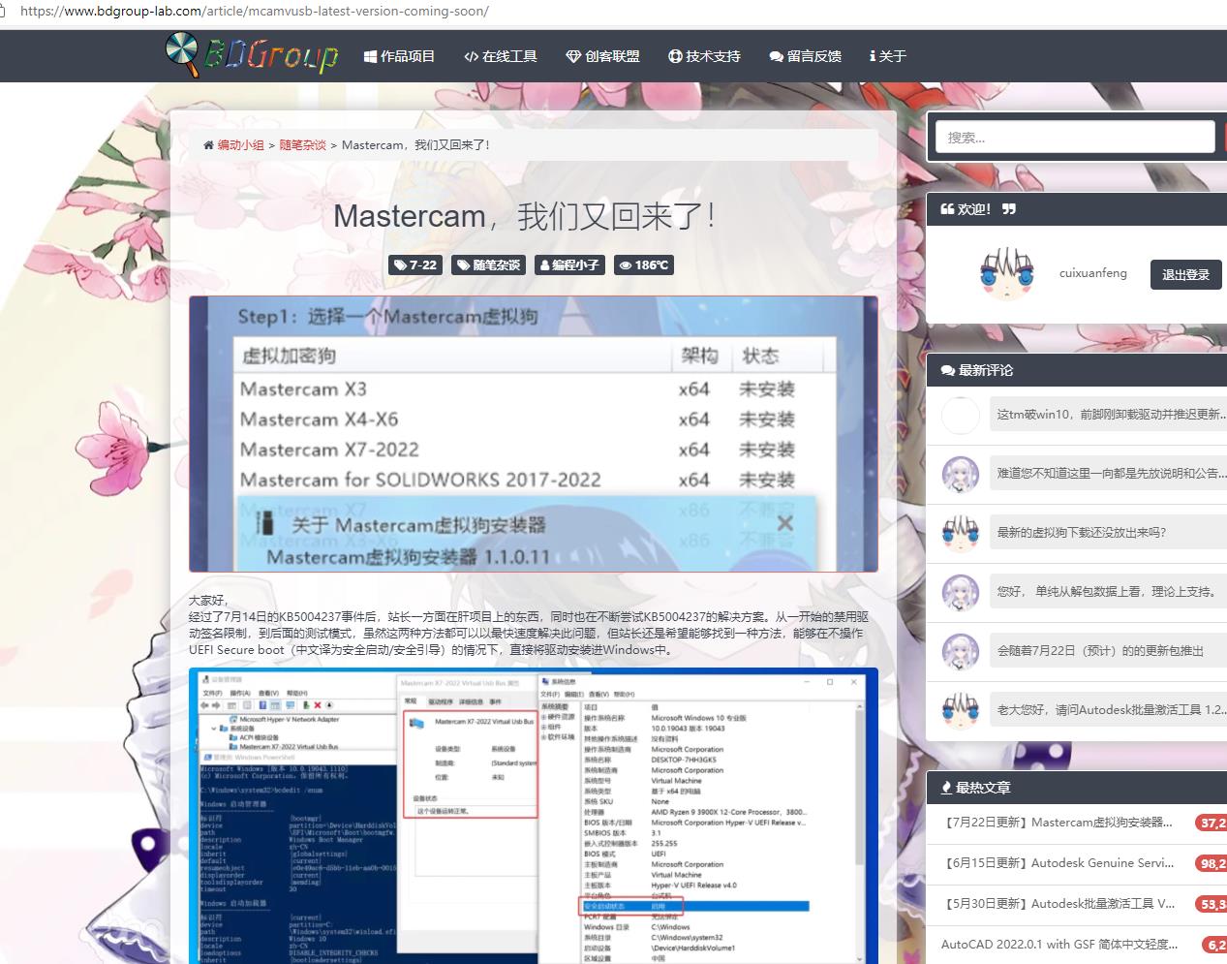Open the 在线工具 menu
Viewport: 1227px width, 964px height.
(500, 56)
